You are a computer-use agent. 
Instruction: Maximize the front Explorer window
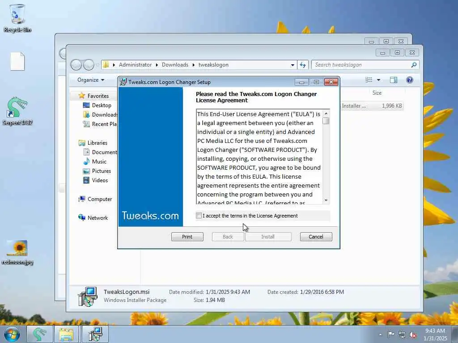pos(397,53)
